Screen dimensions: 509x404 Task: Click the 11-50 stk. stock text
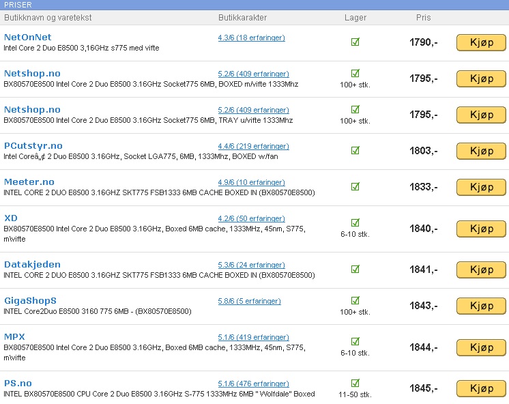355,394
